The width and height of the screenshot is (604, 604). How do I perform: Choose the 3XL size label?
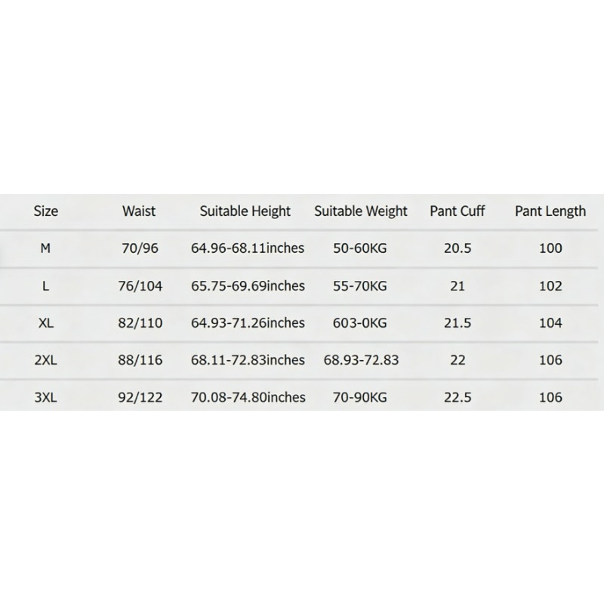45,397
